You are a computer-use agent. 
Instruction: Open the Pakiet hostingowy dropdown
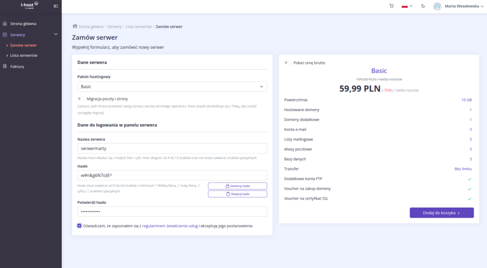[172, 87]
